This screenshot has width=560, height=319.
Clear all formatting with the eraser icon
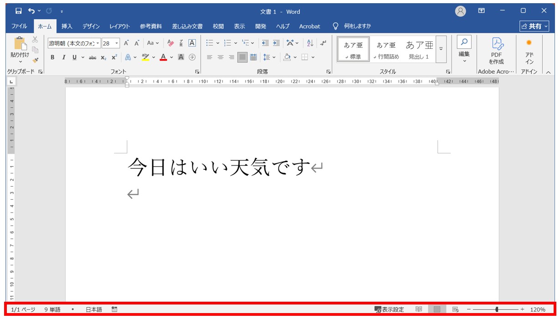point(171,43)
